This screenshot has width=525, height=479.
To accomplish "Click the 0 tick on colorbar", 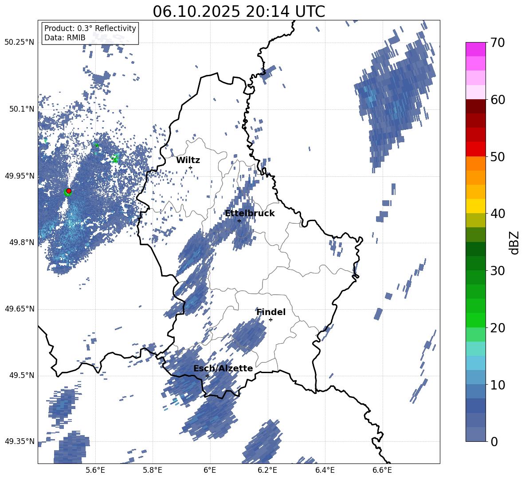I will pyautogui.click(x=494, y=442).
